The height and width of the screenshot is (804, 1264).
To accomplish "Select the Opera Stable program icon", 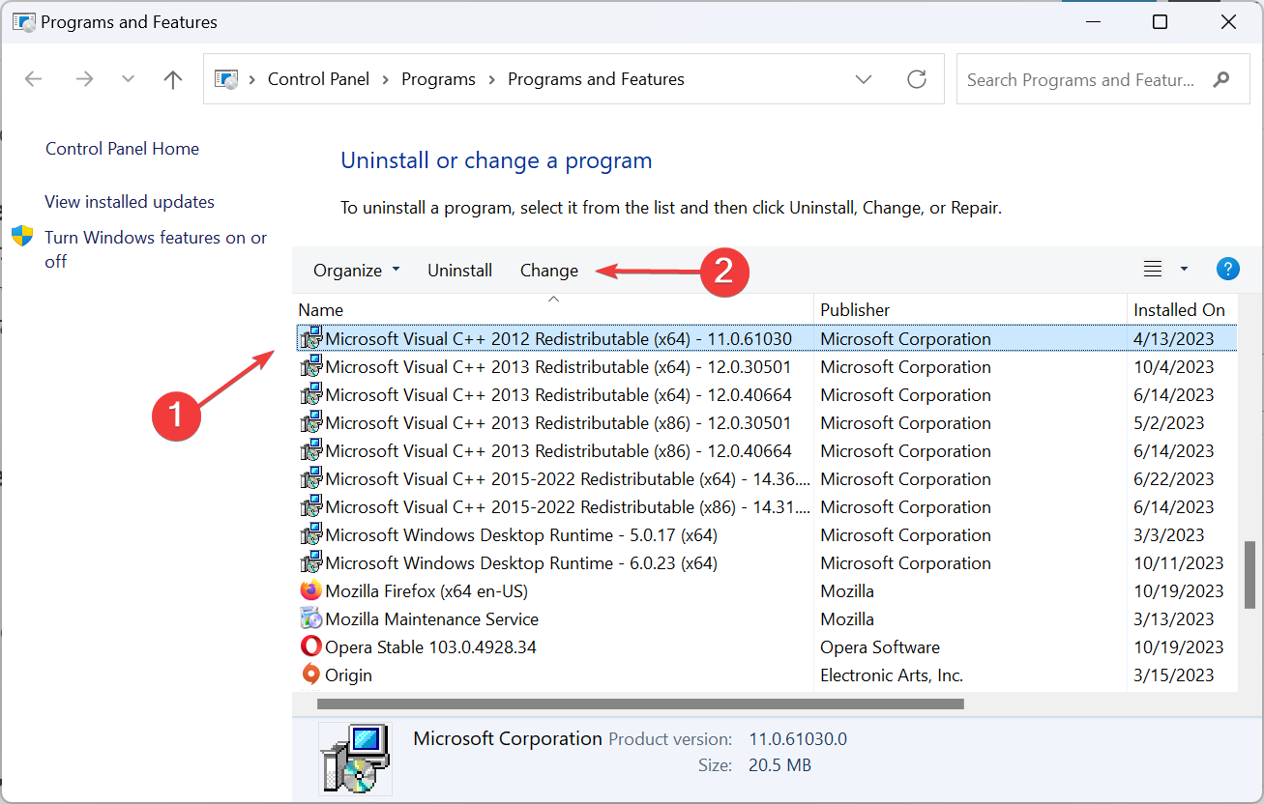I will pyautogui.click(x=310, y=646).
